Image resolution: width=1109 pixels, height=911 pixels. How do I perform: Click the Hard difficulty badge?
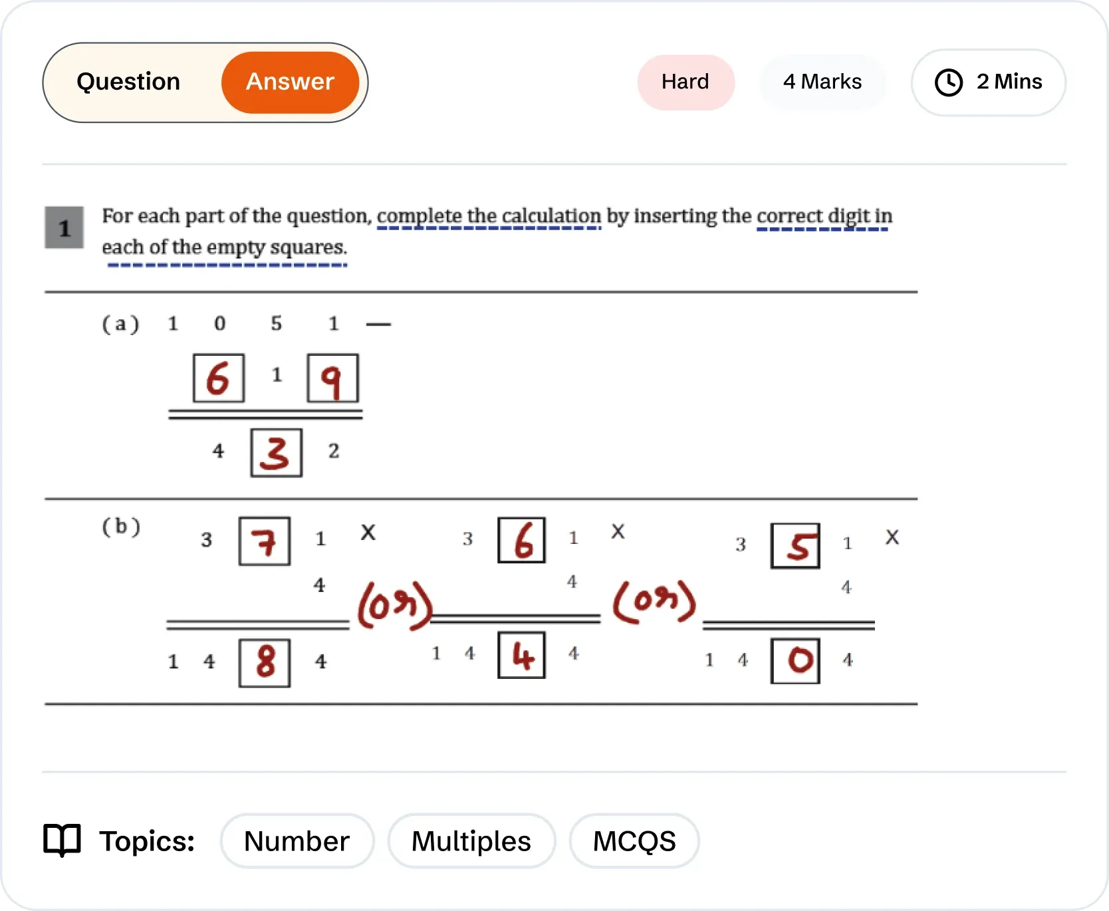pyautogui.click(x=685, y=82)
